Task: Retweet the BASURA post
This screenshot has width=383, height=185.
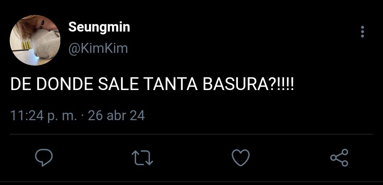Action: [142, 158]
